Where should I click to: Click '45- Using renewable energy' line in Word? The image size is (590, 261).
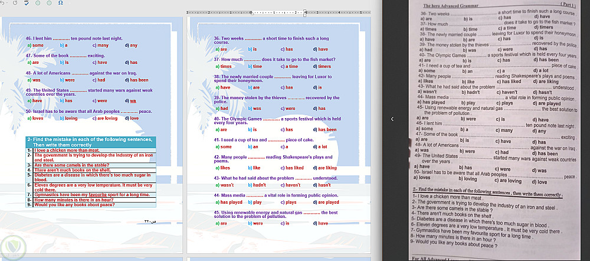276,214
